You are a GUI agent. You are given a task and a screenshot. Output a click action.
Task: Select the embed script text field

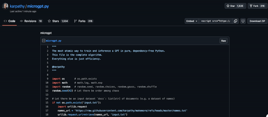216,21
